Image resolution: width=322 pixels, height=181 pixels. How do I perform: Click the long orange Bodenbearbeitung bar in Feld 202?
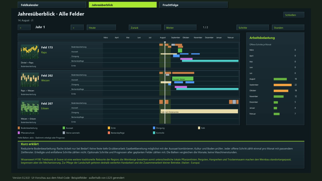tap(183, 73)
